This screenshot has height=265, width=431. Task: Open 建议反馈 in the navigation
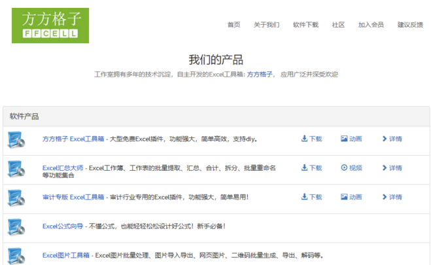(410, 25)
